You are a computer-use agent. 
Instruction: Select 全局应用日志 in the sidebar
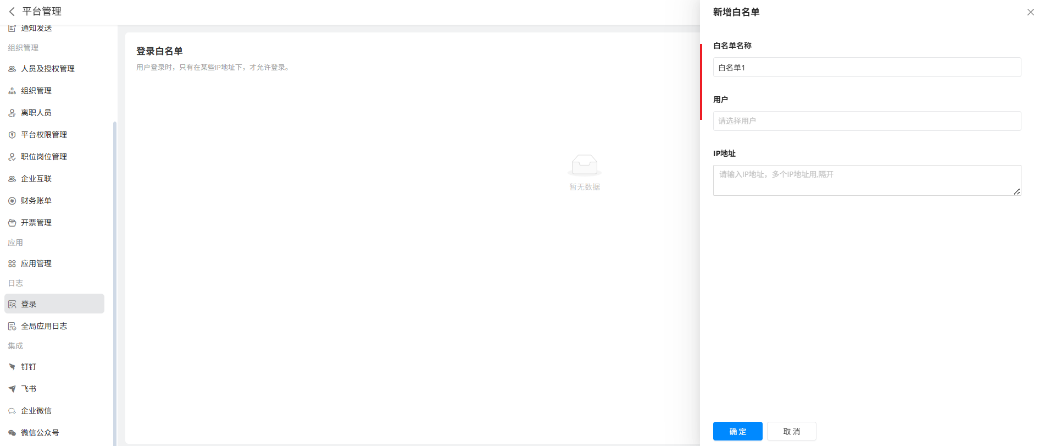44,326
